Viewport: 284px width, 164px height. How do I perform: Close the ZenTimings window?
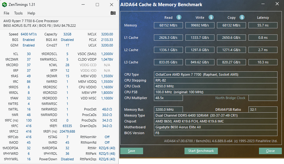112,5
